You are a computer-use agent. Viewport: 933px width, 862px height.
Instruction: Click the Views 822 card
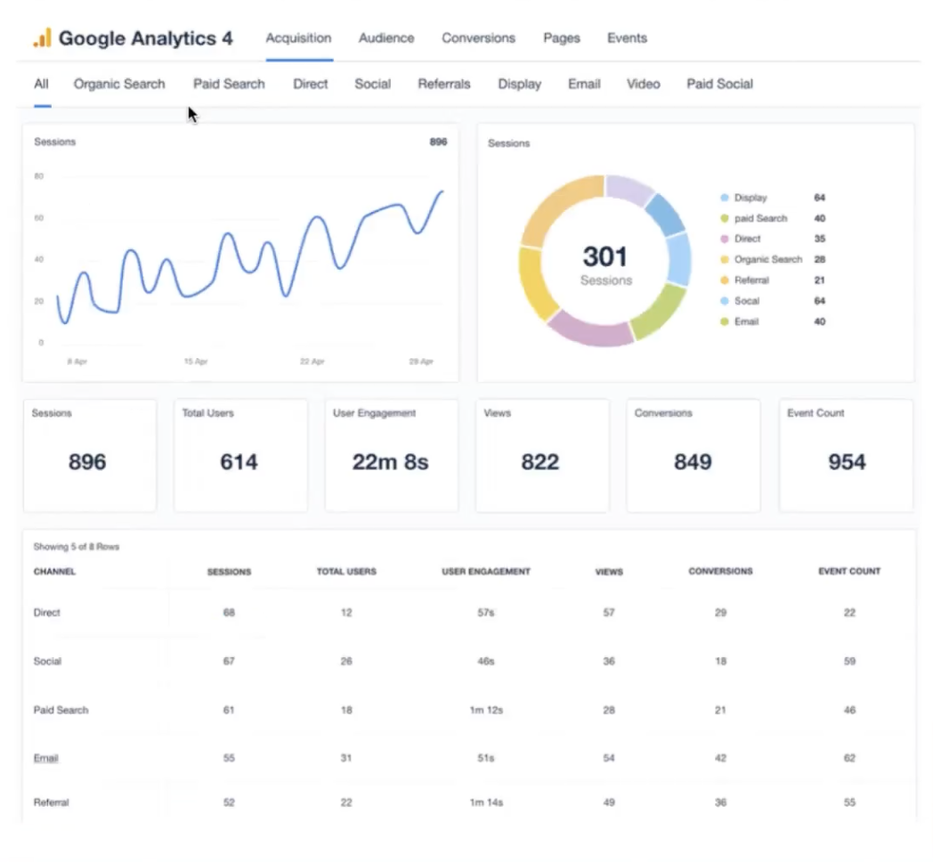pos(542,455)
